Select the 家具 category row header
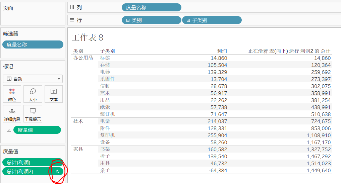341x184 pixels. pyautogui.click(x=78, y=149)
